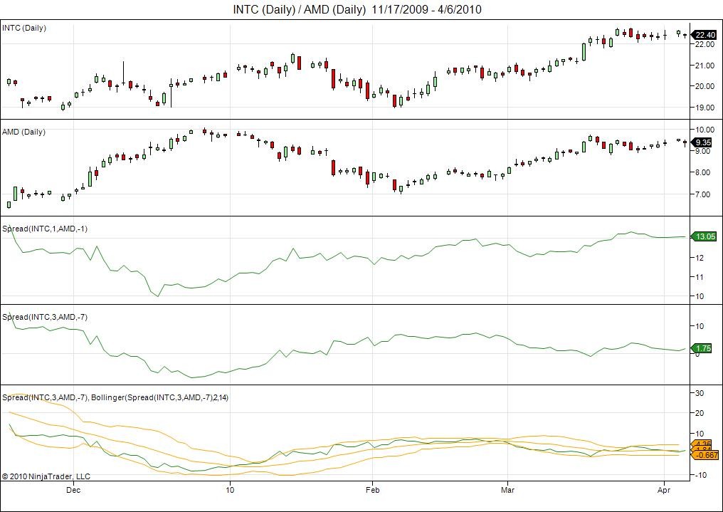Click the Dec date label on time axis
This screenshot has width=723, height=512.
point(73,490)
